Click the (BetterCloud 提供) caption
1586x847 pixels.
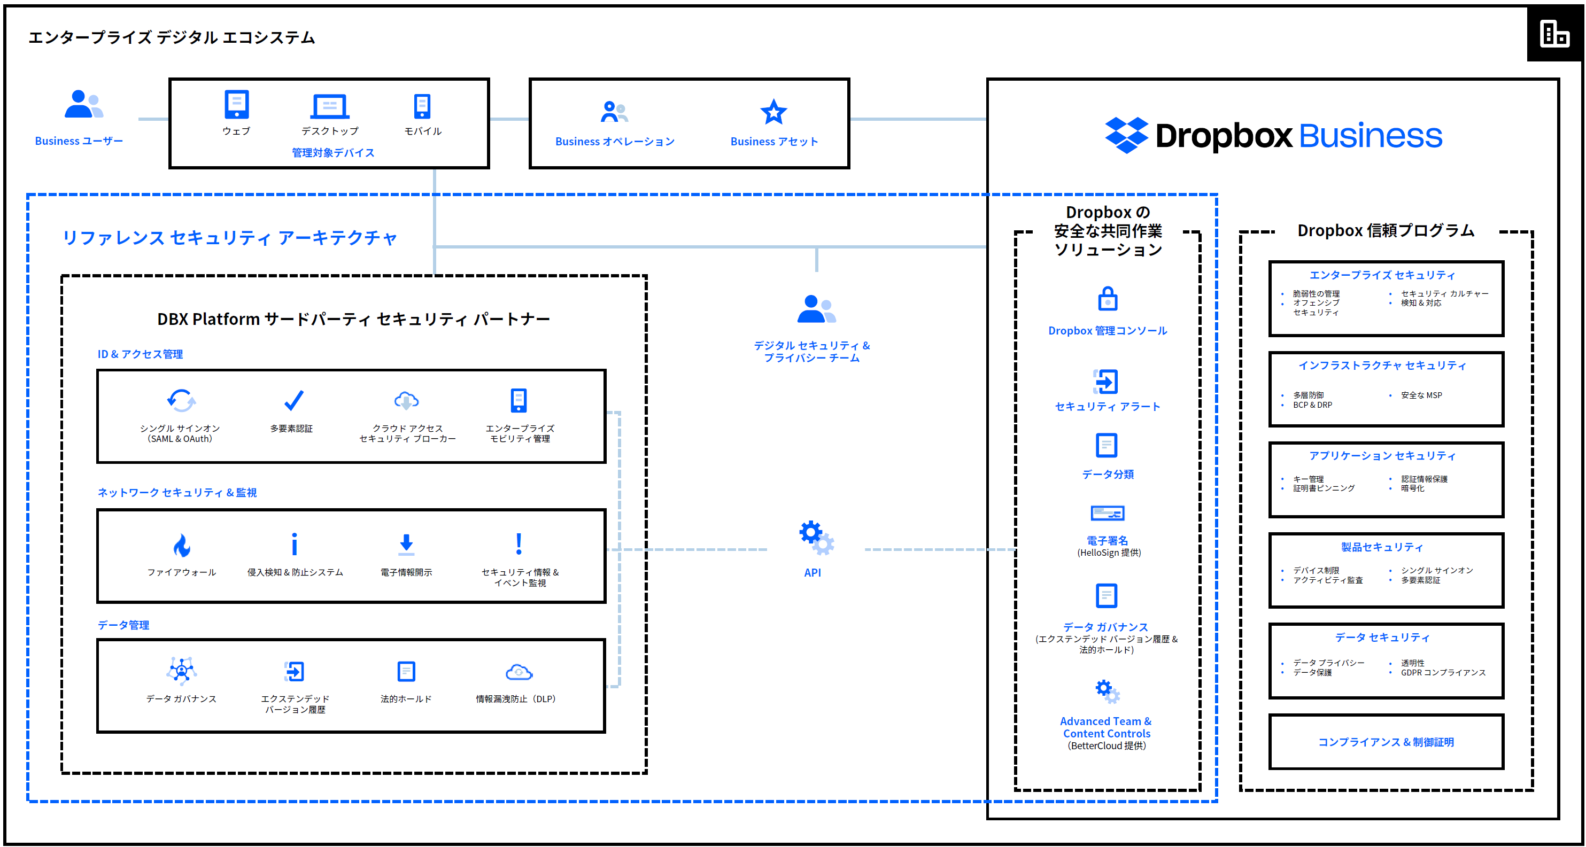pyautogui.click(x=1107, y=745)
